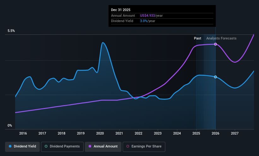Click the Analysts Forecasts label

(x=221, y=39)
